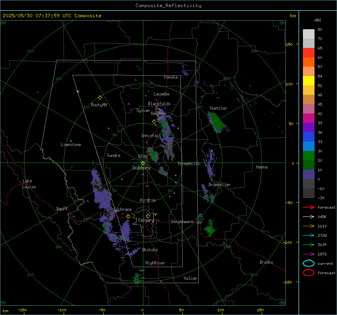Select the Stettler city label

click(218, 108)
